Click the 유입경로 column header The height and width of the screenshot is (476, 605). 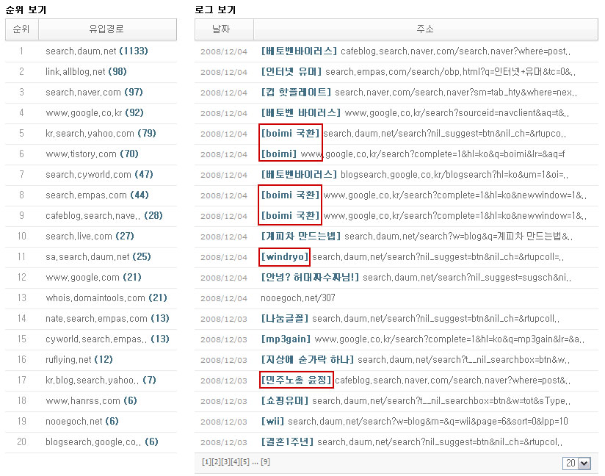click(x=107, y=29)
